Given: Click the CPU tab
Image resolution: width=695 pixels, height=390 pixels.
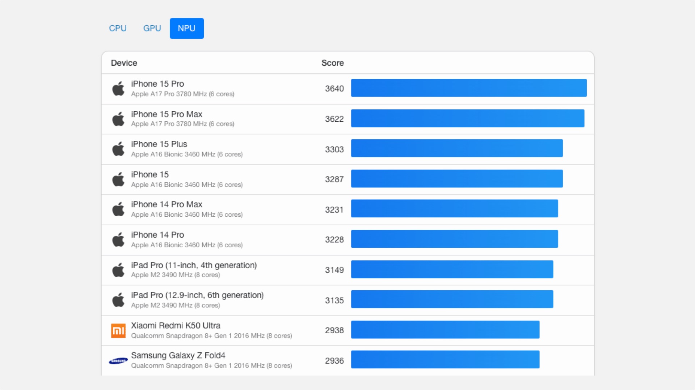Looking at the screenshot, I should coord(117,28).
